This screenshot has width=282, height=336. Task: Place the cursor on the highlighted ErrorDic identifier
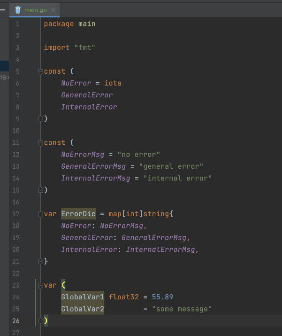click(78, 214)
